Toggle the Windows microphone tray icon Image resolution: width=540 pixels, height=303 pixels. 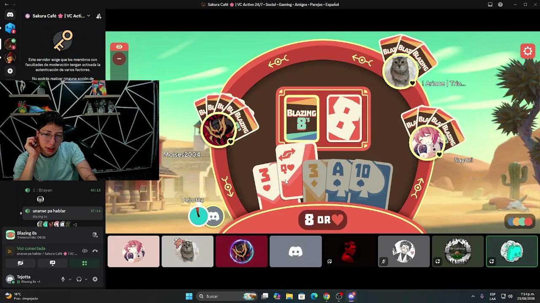(x=482, y=296)
